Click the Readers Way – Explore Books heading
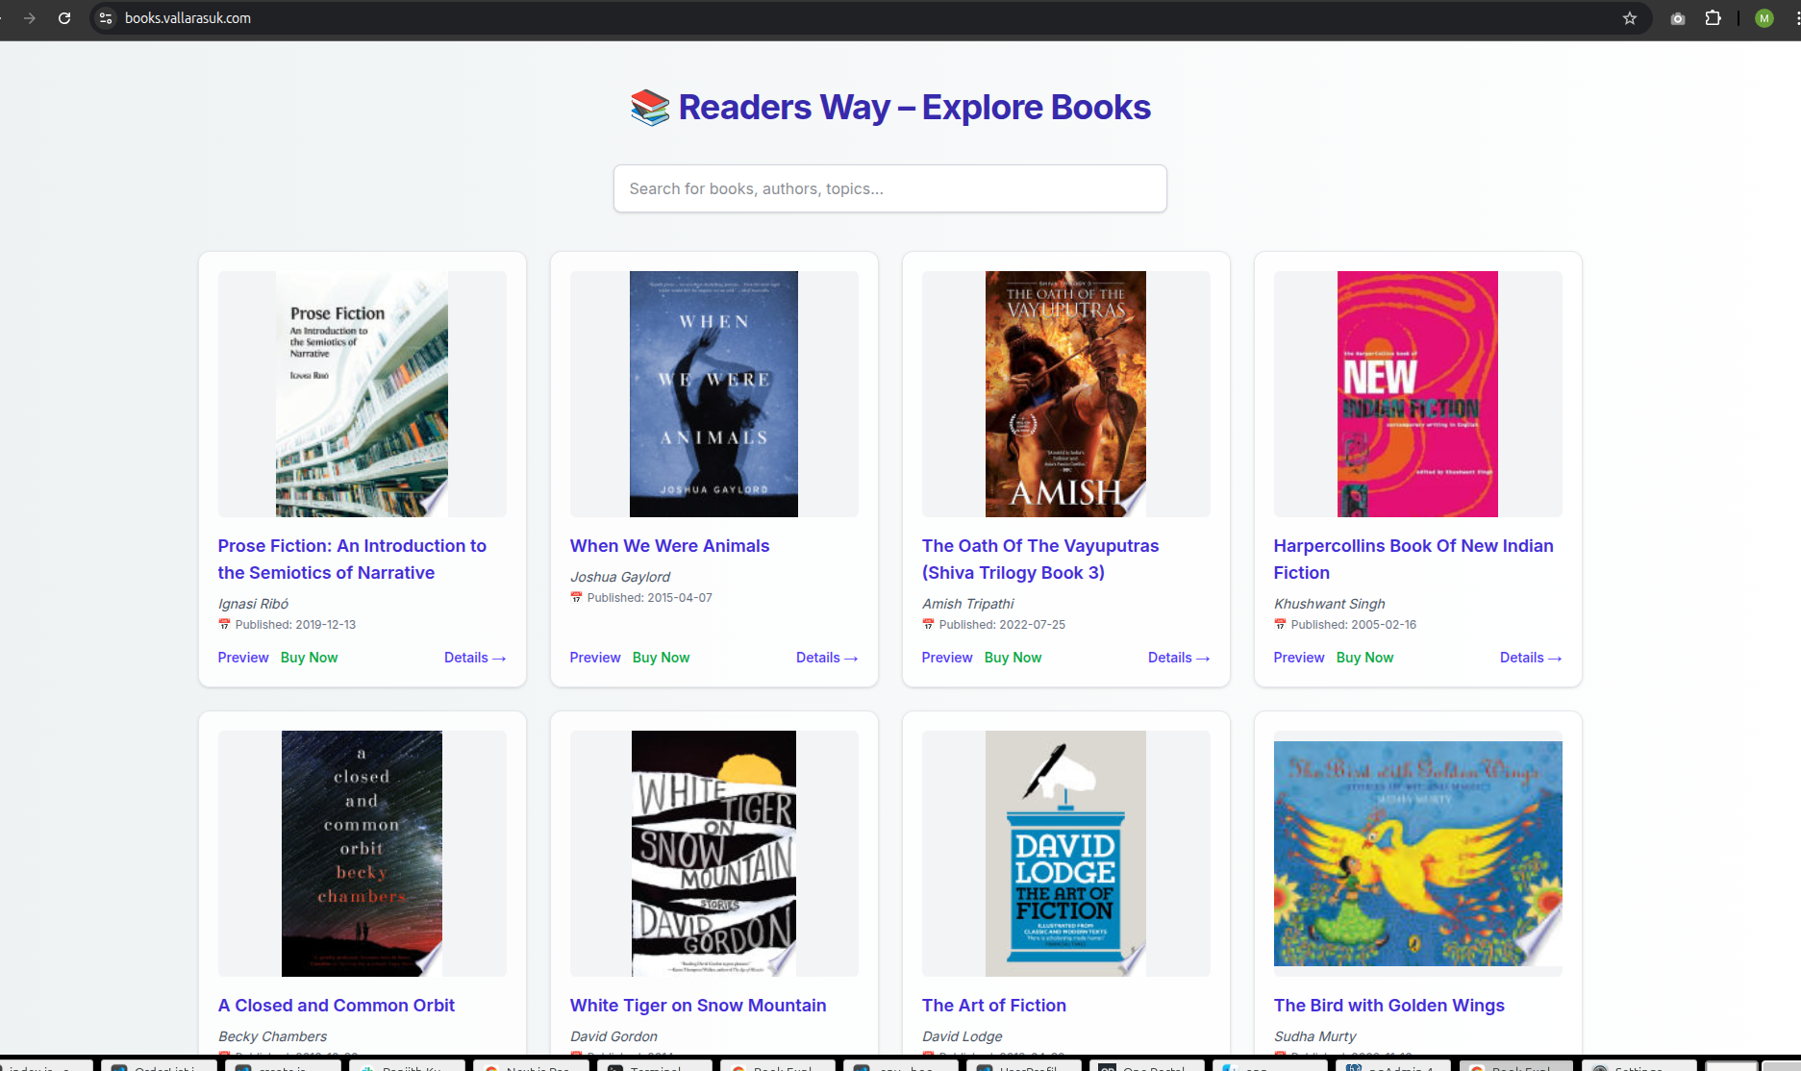The image size is (1801, 1071). tap(890, 107)
